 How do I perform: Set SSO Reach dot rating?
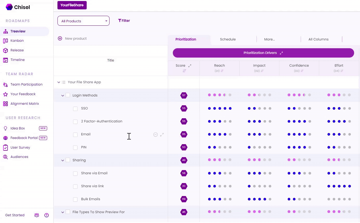220,108
